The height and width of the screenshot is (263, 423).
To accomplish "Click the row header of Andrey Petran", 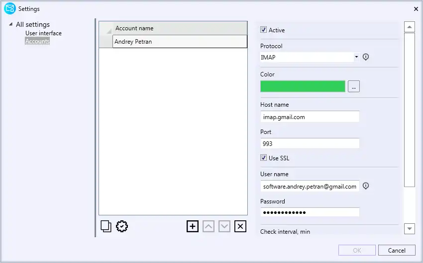I will coord(106,41).
